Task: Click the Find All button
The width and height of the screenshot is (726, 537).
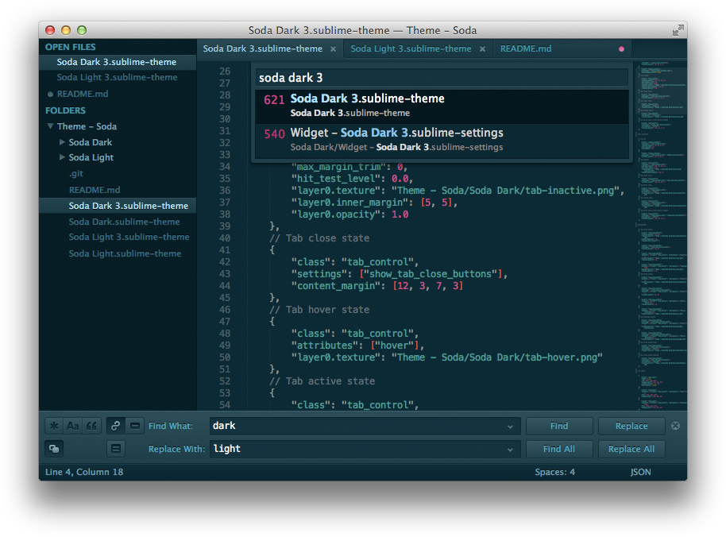Action: 559,449
